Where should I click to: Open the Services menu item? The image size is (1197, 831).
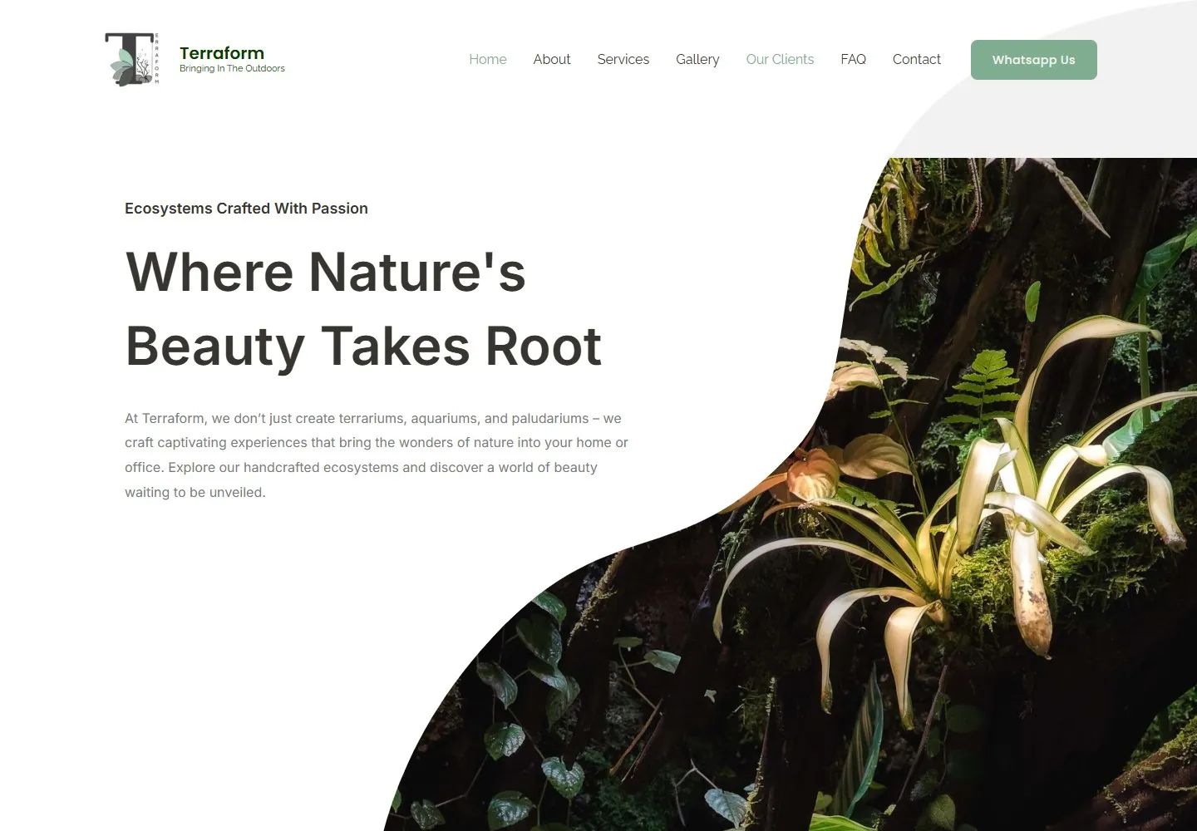pyautogui.click(x=623, y=59)
